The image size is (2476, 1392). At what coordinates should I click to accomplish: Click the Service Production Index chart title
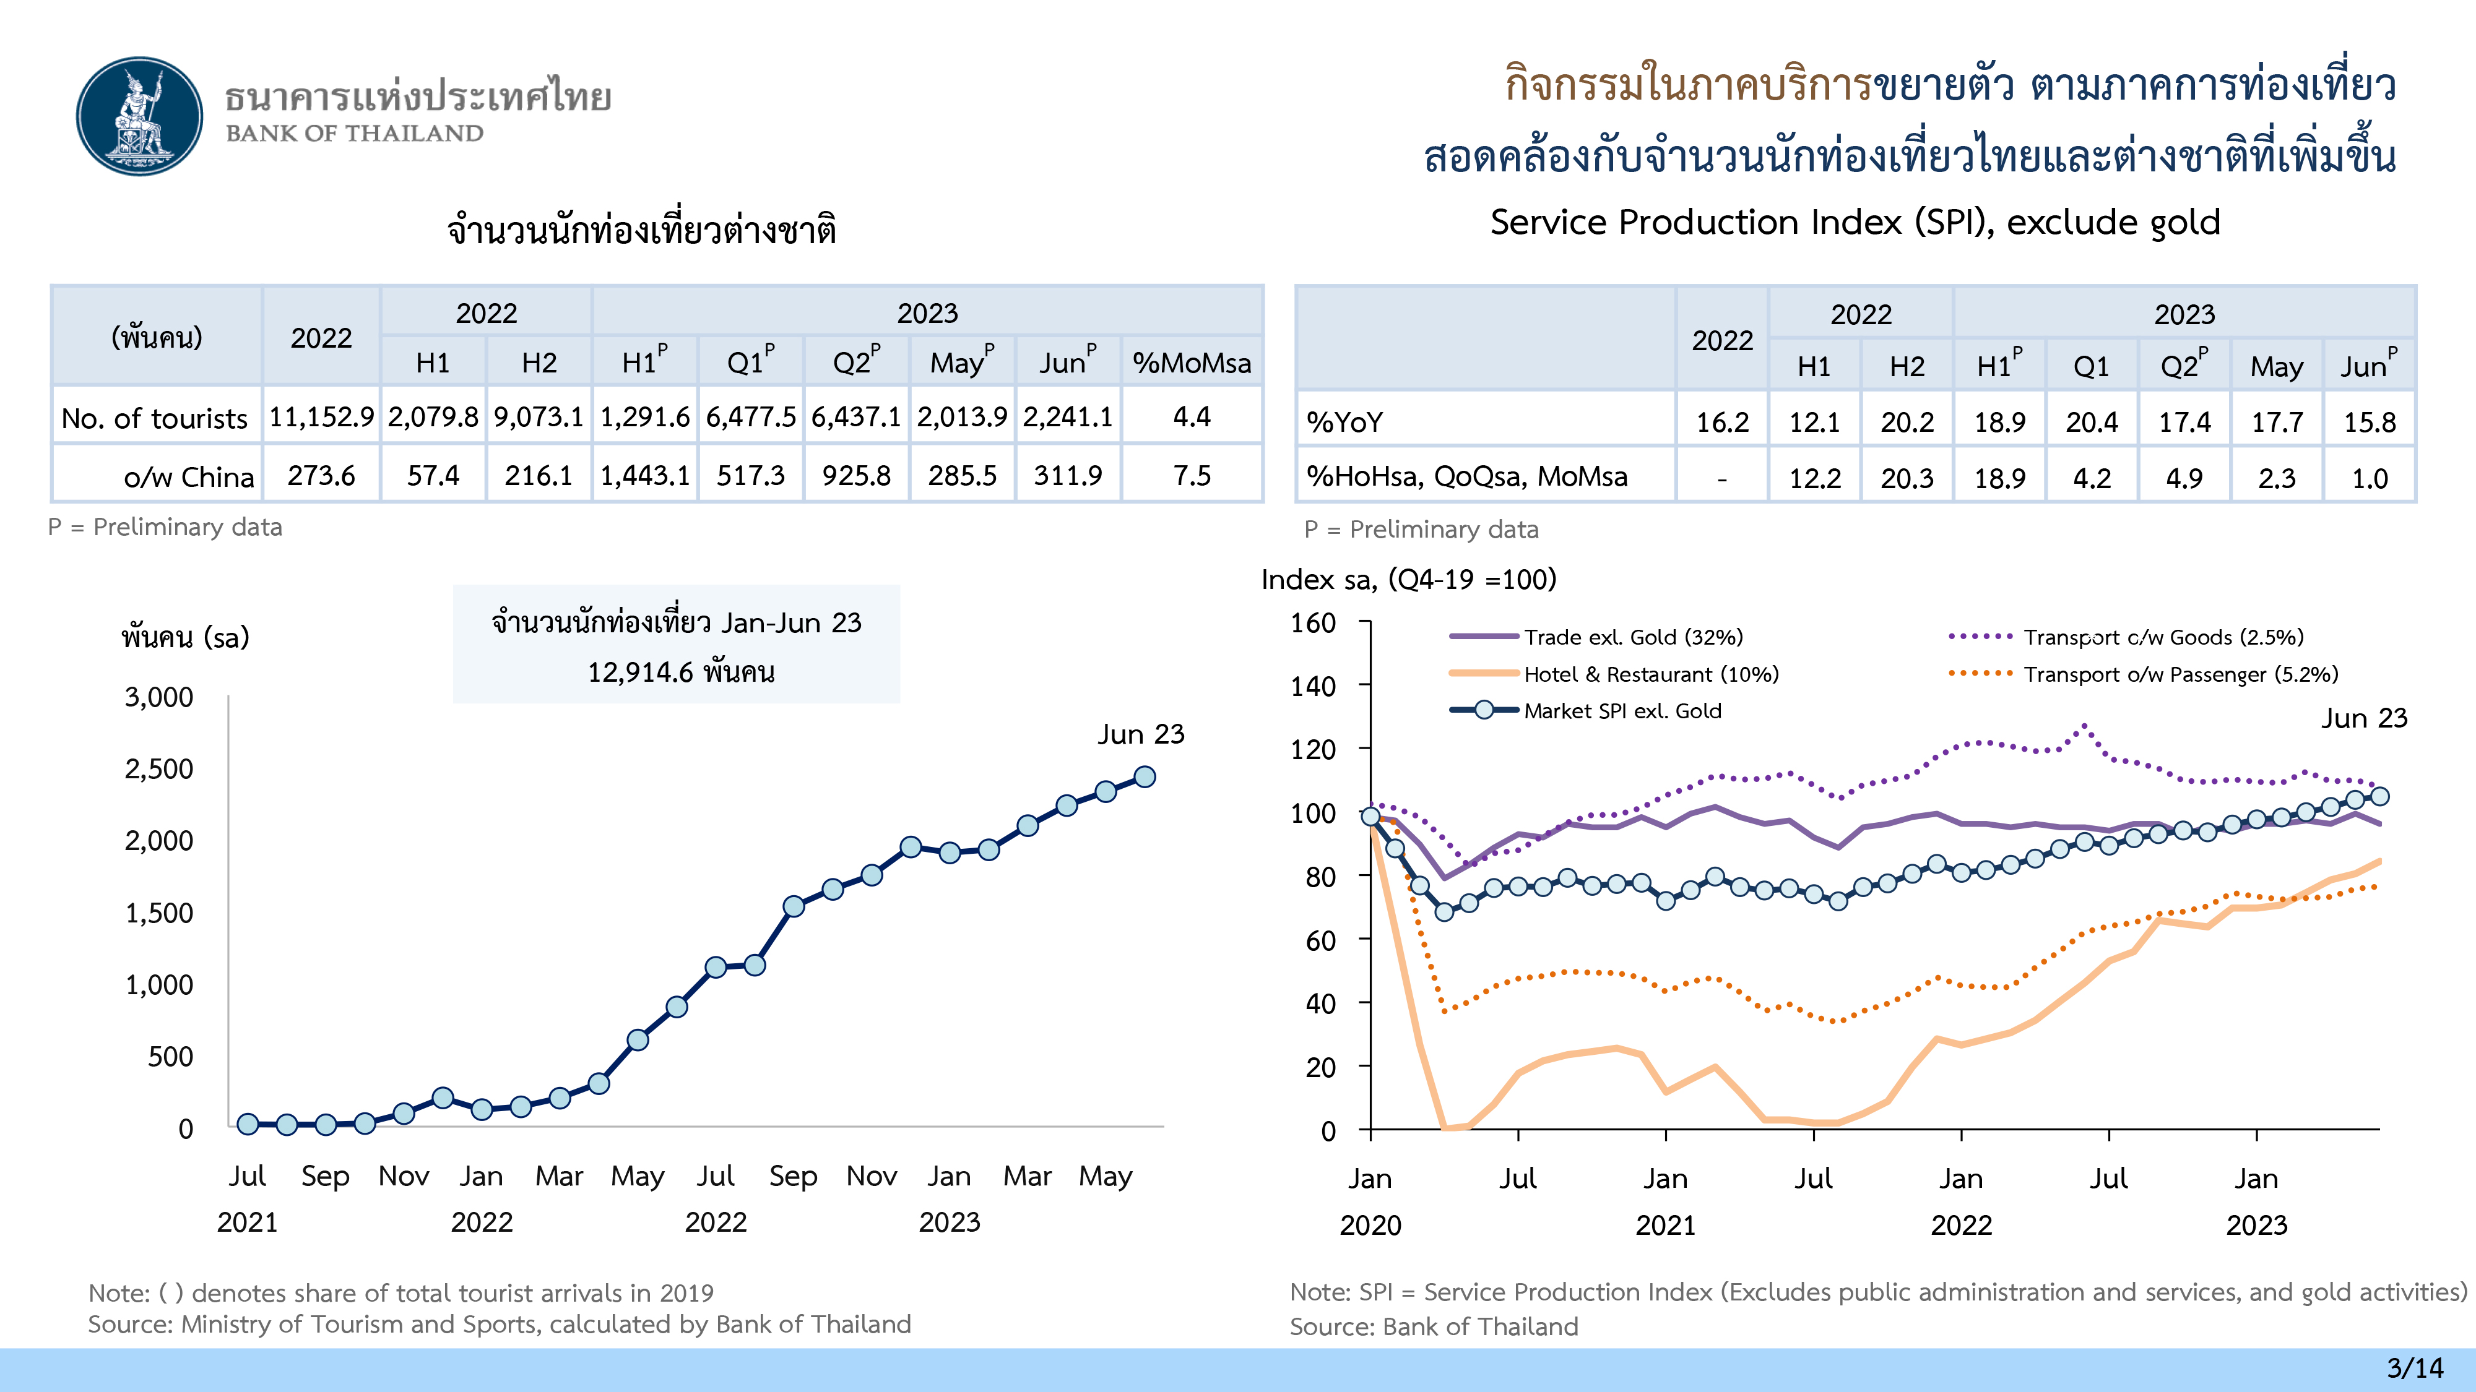point(1855,222)
